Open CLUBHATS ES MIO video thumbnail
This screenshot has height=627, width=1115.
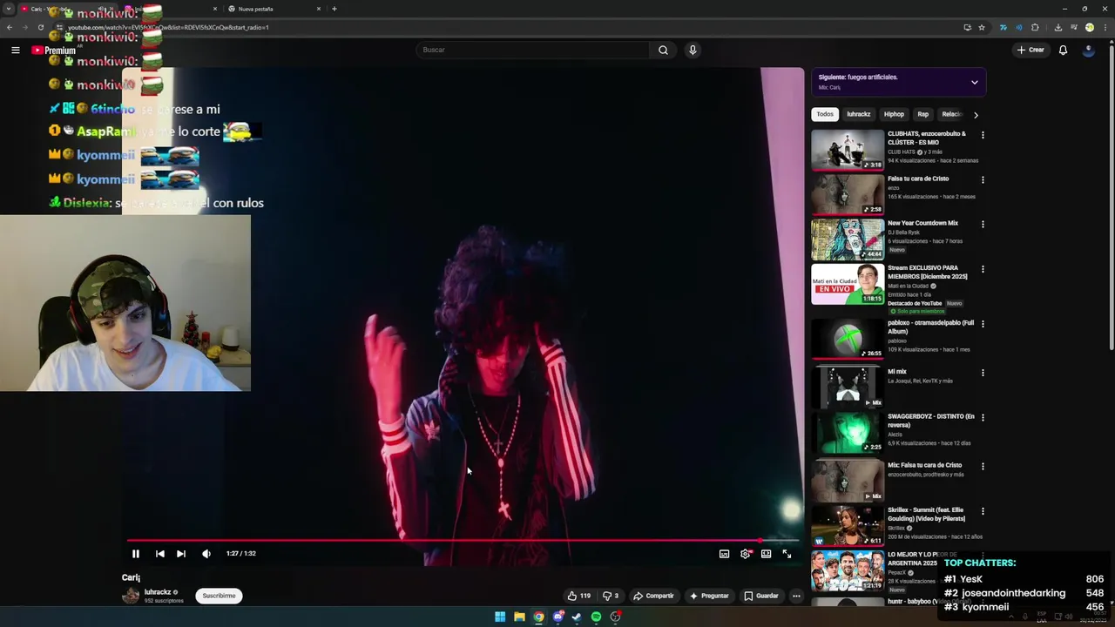[x=848, y=150]
